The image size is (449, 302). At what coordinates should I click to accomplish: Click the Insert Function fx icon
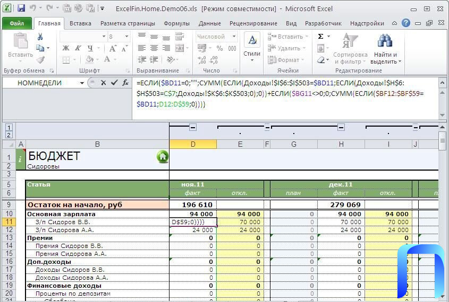coord(126,83)
